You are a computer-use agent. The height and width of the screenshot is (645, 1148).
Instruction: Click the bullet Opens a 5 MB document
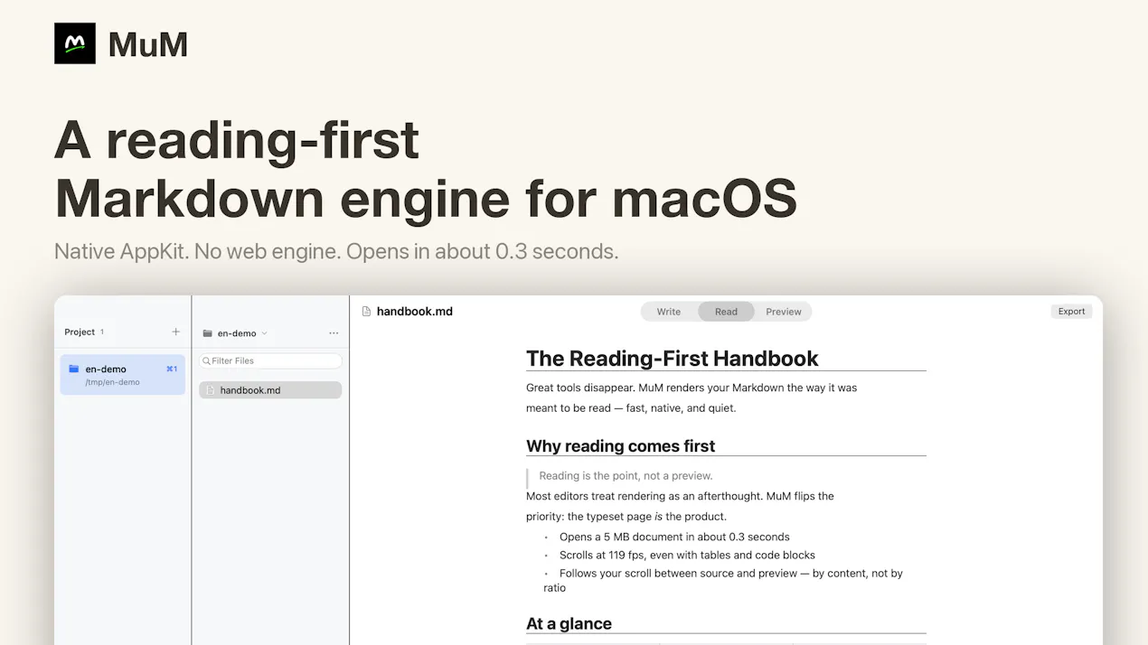click(x=674, y=537)
